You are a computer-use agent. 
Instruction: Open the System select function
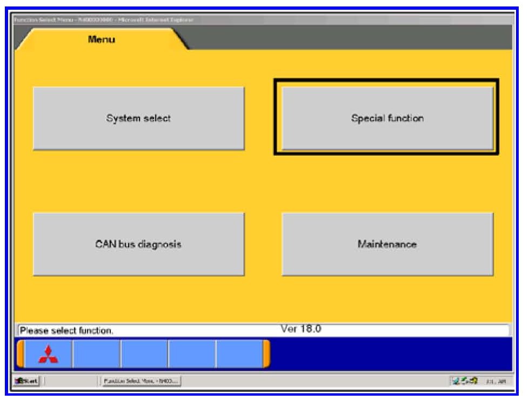[x=138, y=118]
